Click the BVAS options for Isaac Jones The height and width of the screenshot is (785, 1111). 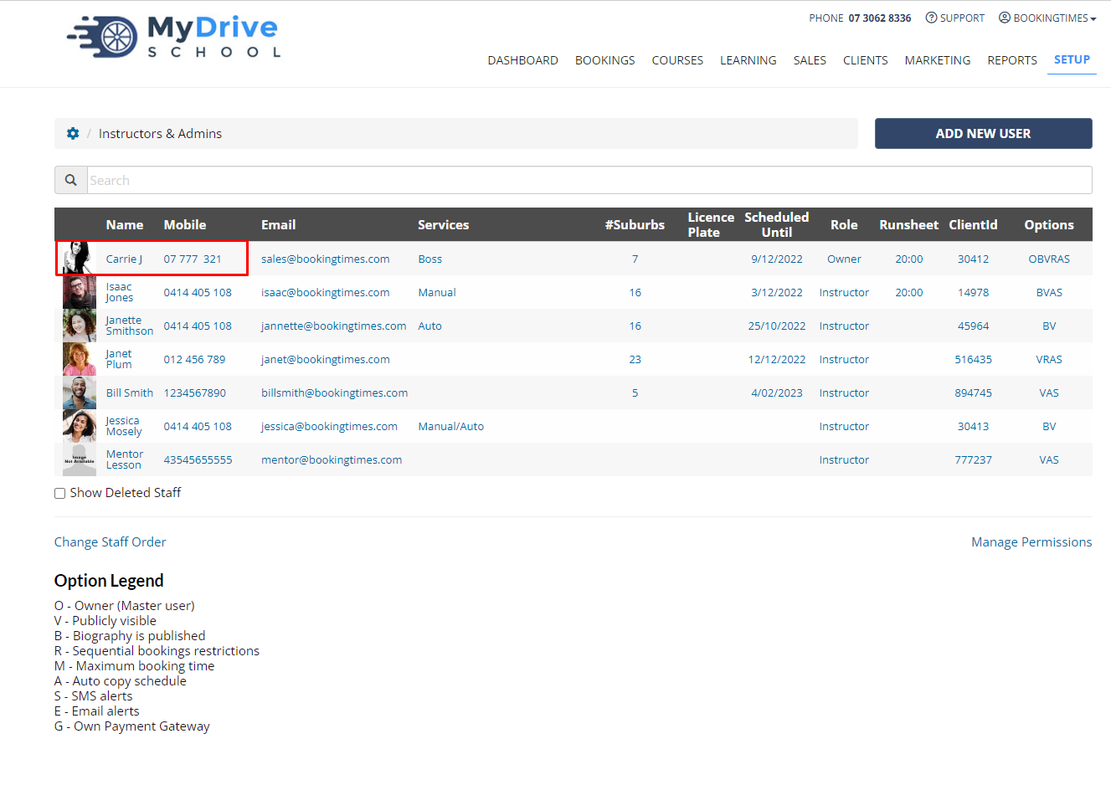[1049, 292]
